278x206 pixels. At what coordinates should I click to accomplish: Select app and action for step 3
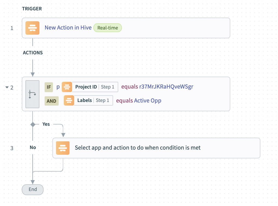138,148
